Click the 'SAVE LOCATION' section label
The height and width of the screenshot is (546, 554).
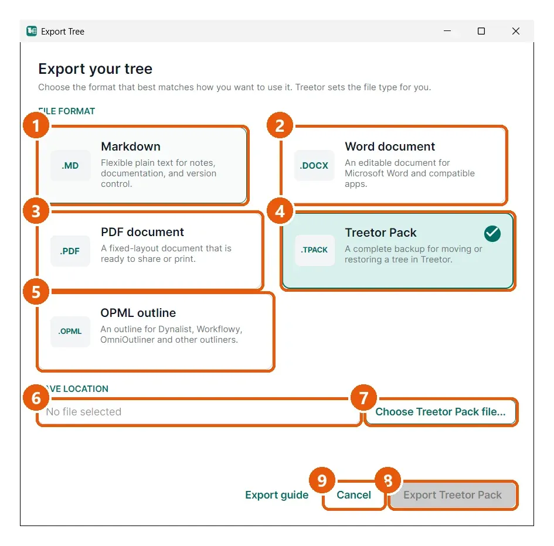pyautogui.click(x=73, y=389)
